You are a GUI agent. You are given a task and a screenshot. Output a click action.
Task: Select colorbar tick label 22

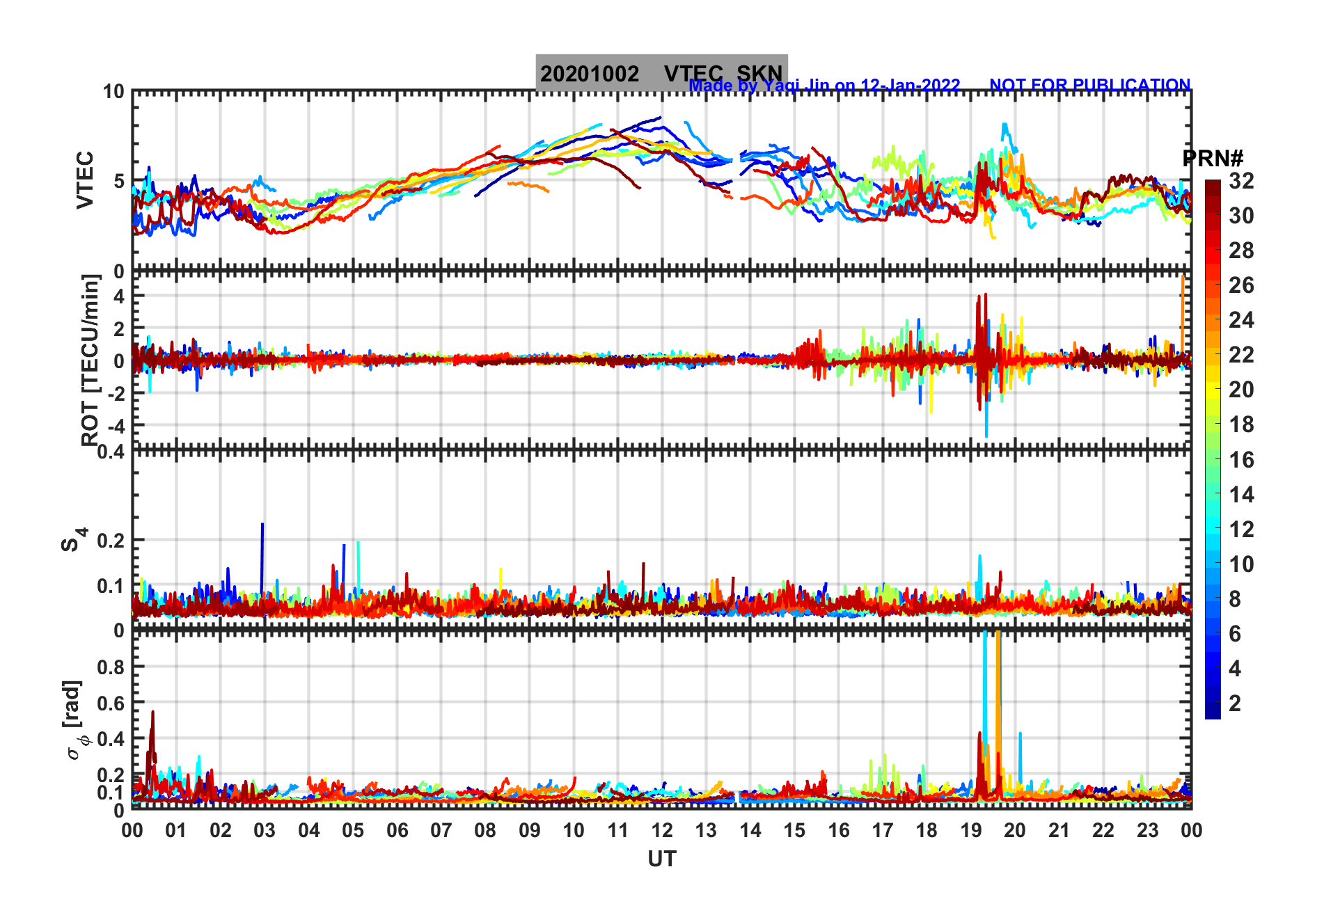(1241, 355)
